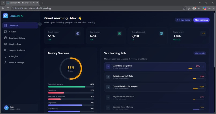This screenshot has width=216, height=114.
Task: Click the Classification 70% progress bar
Action: click(71, 111)
